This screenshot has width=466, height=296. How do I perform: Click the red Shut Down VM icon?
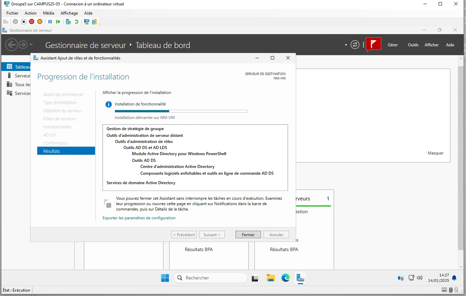click(32, 22)
